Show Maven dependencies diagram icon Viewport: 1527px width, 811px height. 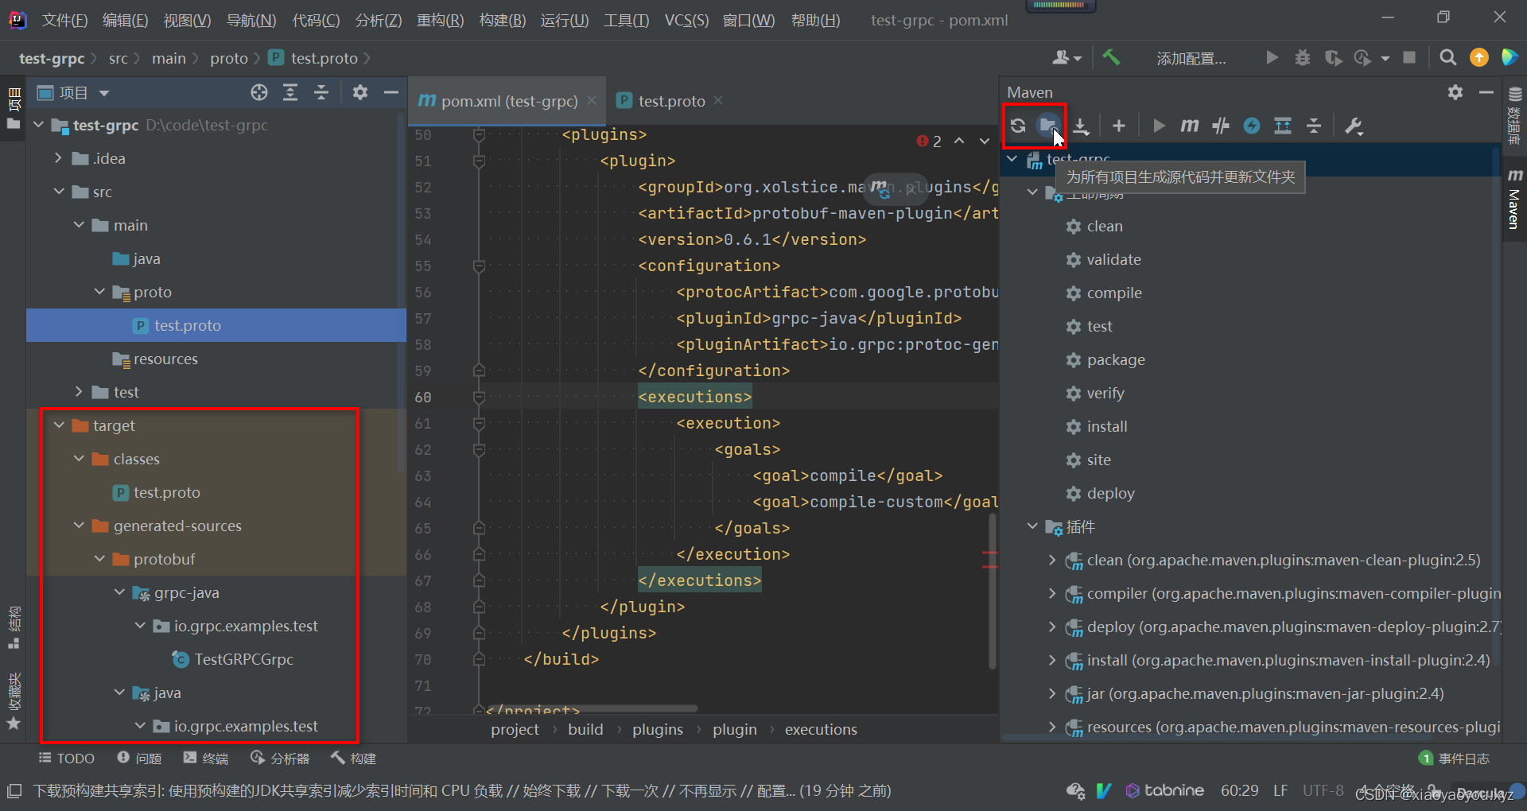pyautogui.click(x=1283, y=126)
